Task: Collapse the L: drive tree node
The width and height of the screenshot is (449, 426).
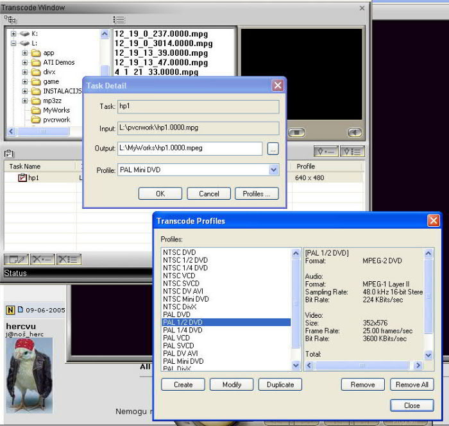Action: pos(13,43)
